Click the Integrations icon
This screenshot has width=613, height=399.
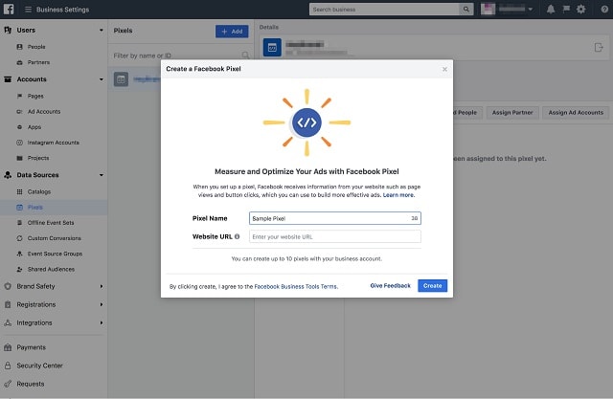click(x=8, y=322)
